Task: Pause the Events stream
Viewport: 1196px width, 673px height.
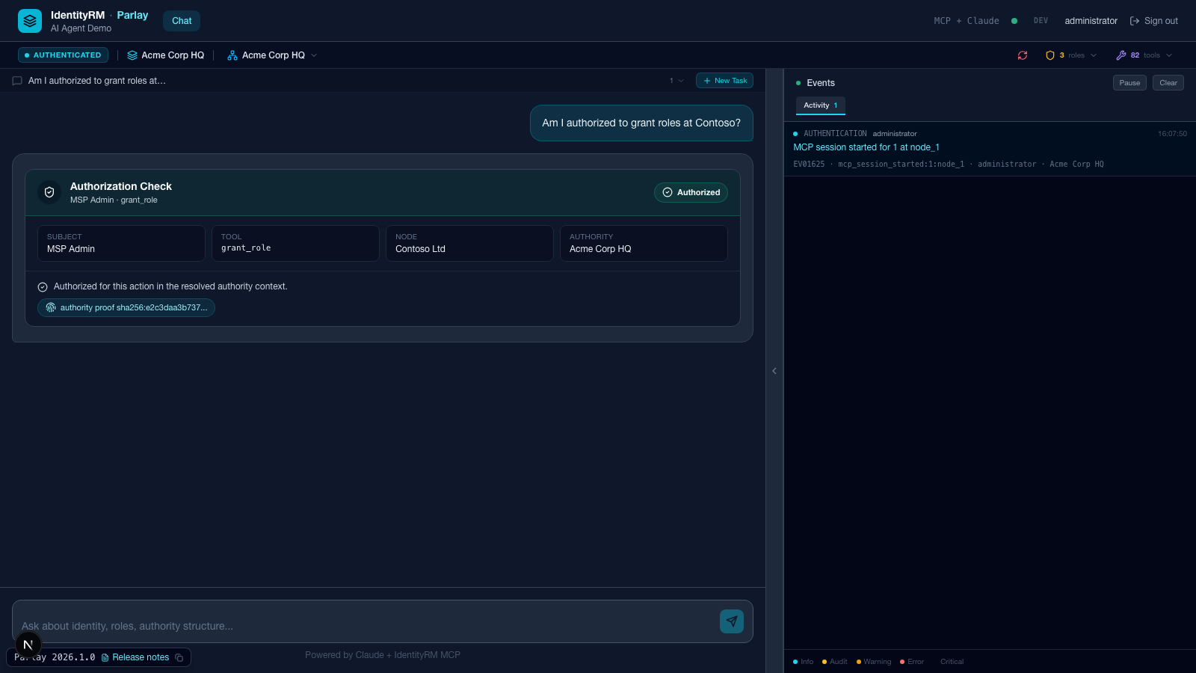Action: click(x=1129, y=83)
